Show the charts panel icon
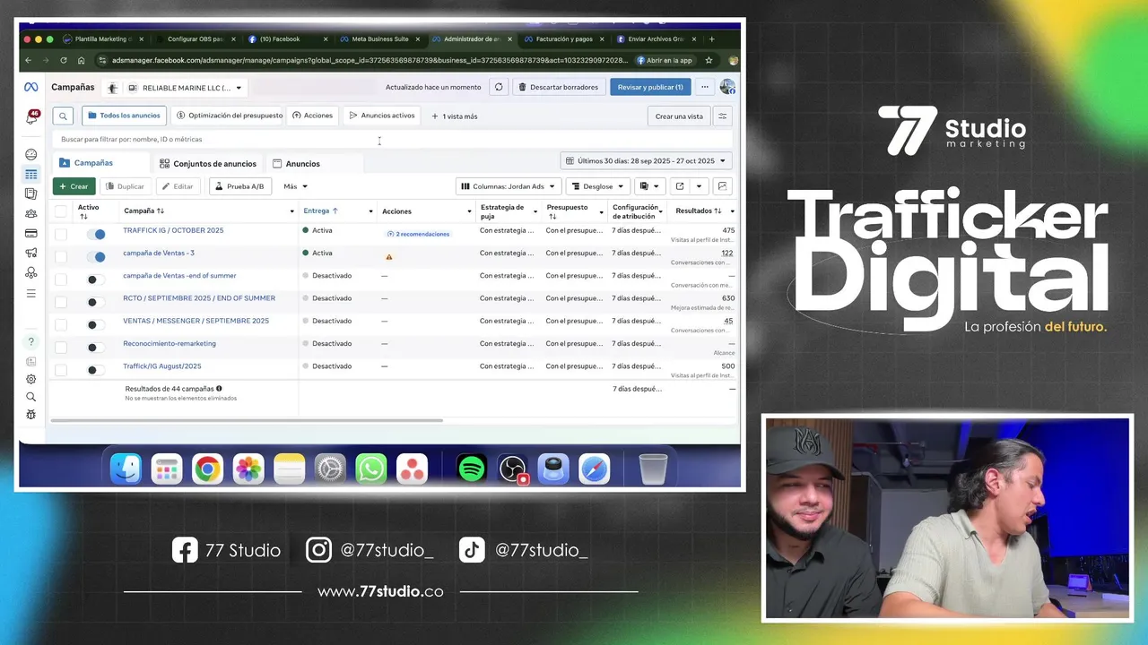This screenshot has height=645, width=1148. [722, 186]
